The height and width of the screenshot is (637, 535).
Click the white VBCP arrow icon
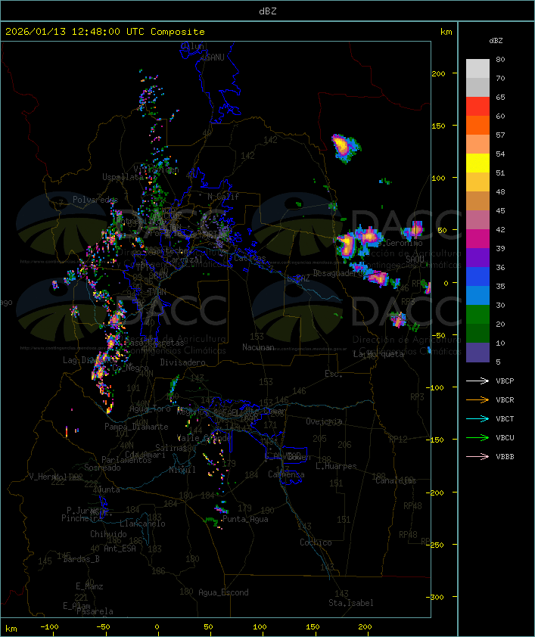[x=477, y=381]
